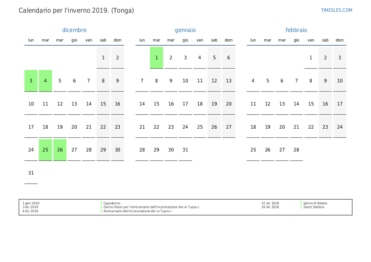Image resolution: width=371 pixels, height=262 pixels.
Task: Select the green January 1 cell
Action: point(156,58)
